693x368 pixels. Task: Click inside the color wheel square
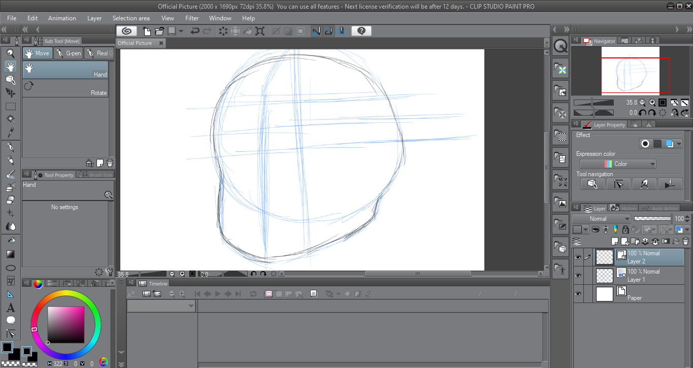[66, 325]
